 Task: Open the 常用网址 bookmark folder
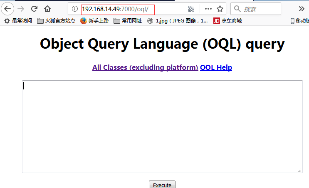pyautogui.click(x=127, y=21)
